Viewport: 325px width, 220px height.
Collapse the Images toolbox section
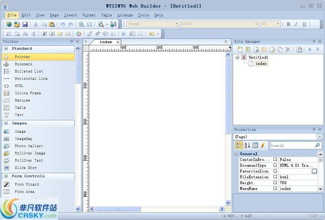6,123
